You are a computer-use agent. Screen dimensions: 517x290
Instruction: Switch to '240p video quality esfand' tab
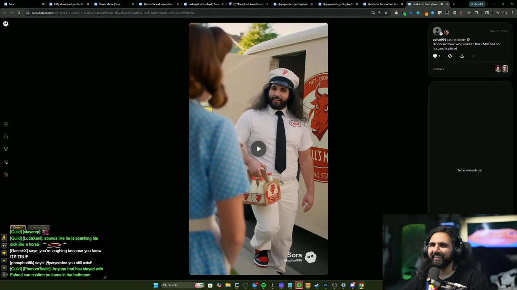pyautogui.click(x=68, y=4)
